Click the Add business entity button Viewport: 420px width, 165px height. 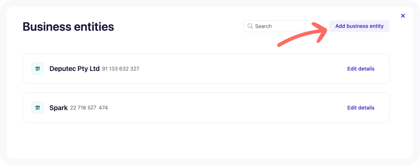tap(359, 26)
